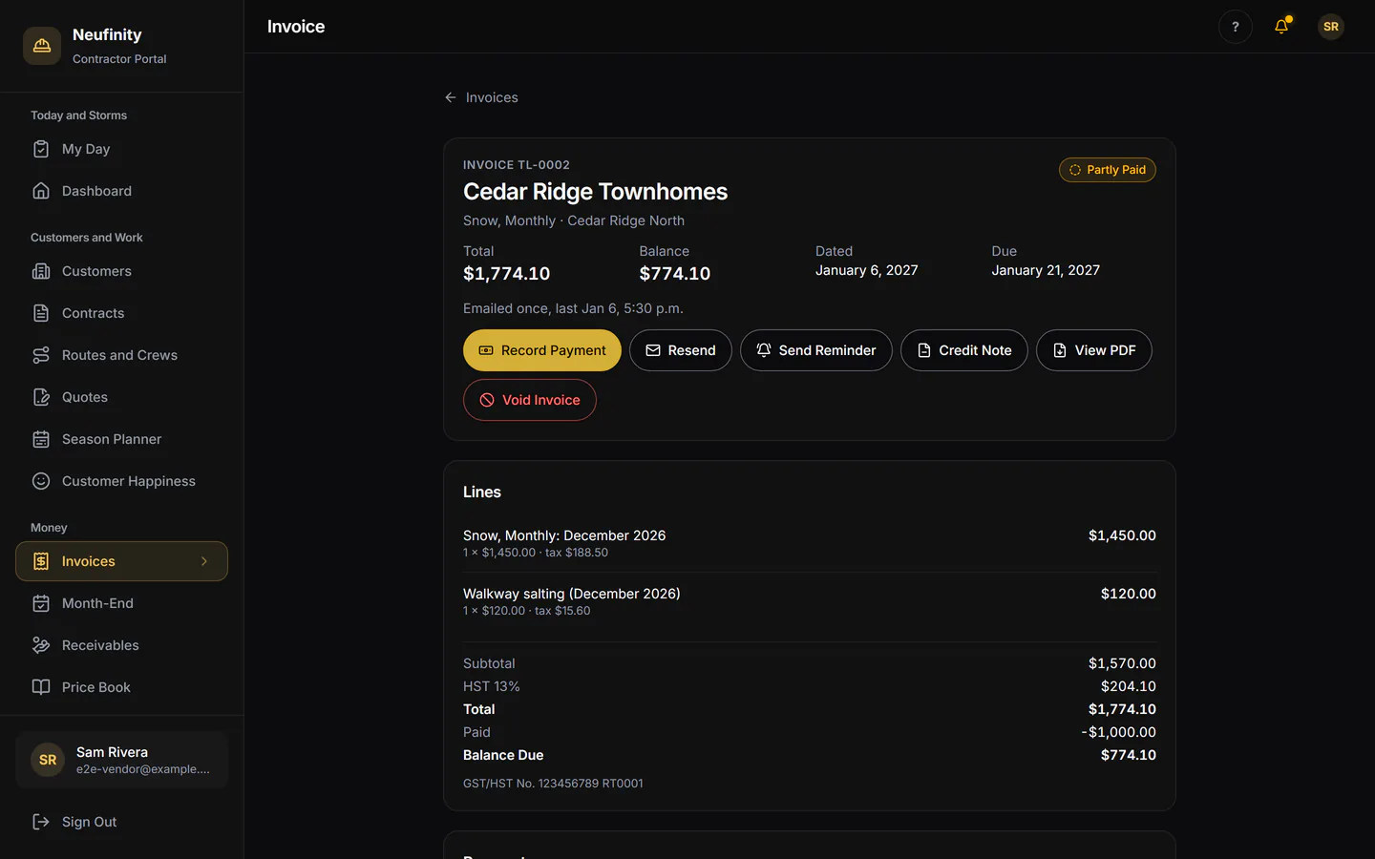Viewport: 1375px width, 859px height.
Task: Click the Season Planner calendar icon
Action: (41, 439)
